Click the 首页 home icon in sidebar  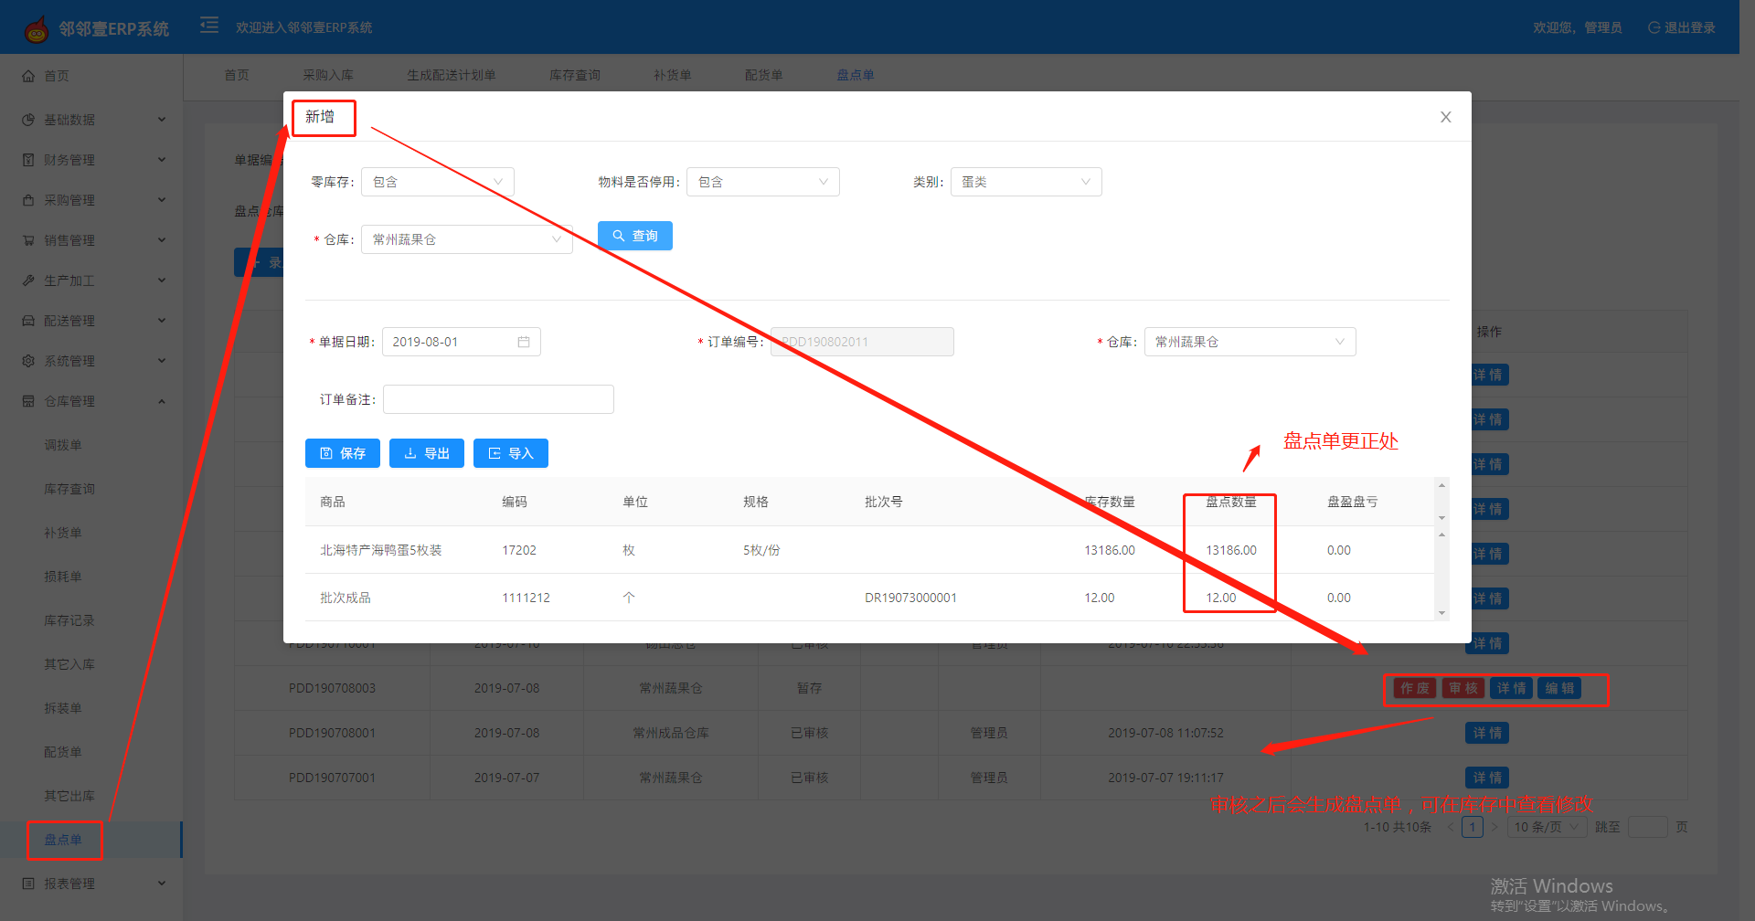(x=28, y=76)
